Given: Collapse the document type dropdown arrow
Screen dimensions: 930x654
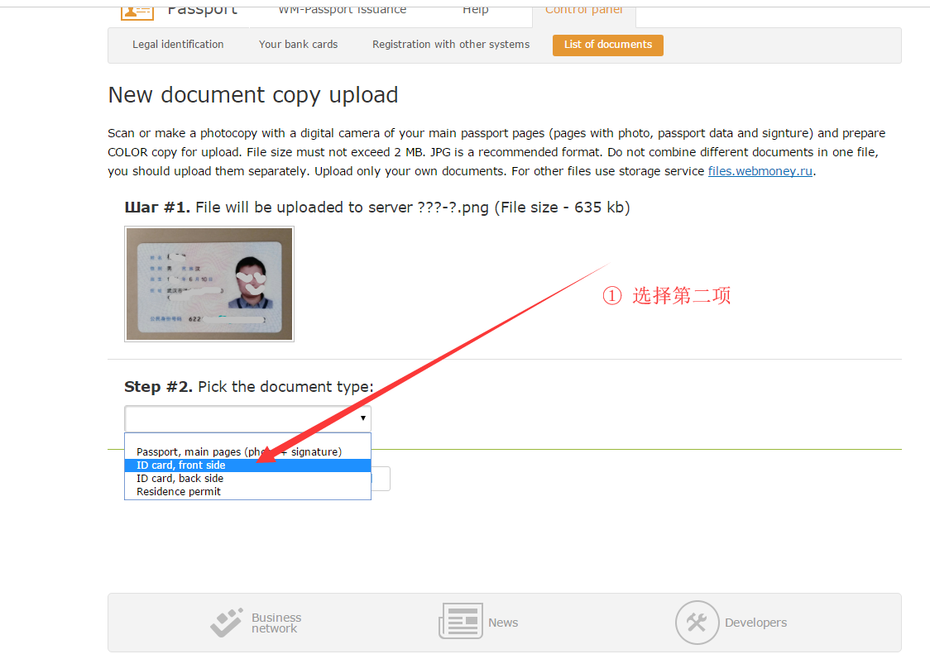Looking at the screenshot, I should pyautogui.click(x=362, y=419).
